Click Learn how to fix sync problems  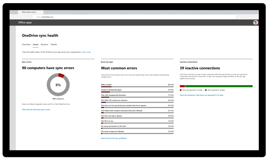pos(114,138)
